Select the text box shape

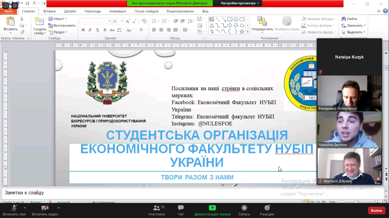212,19
